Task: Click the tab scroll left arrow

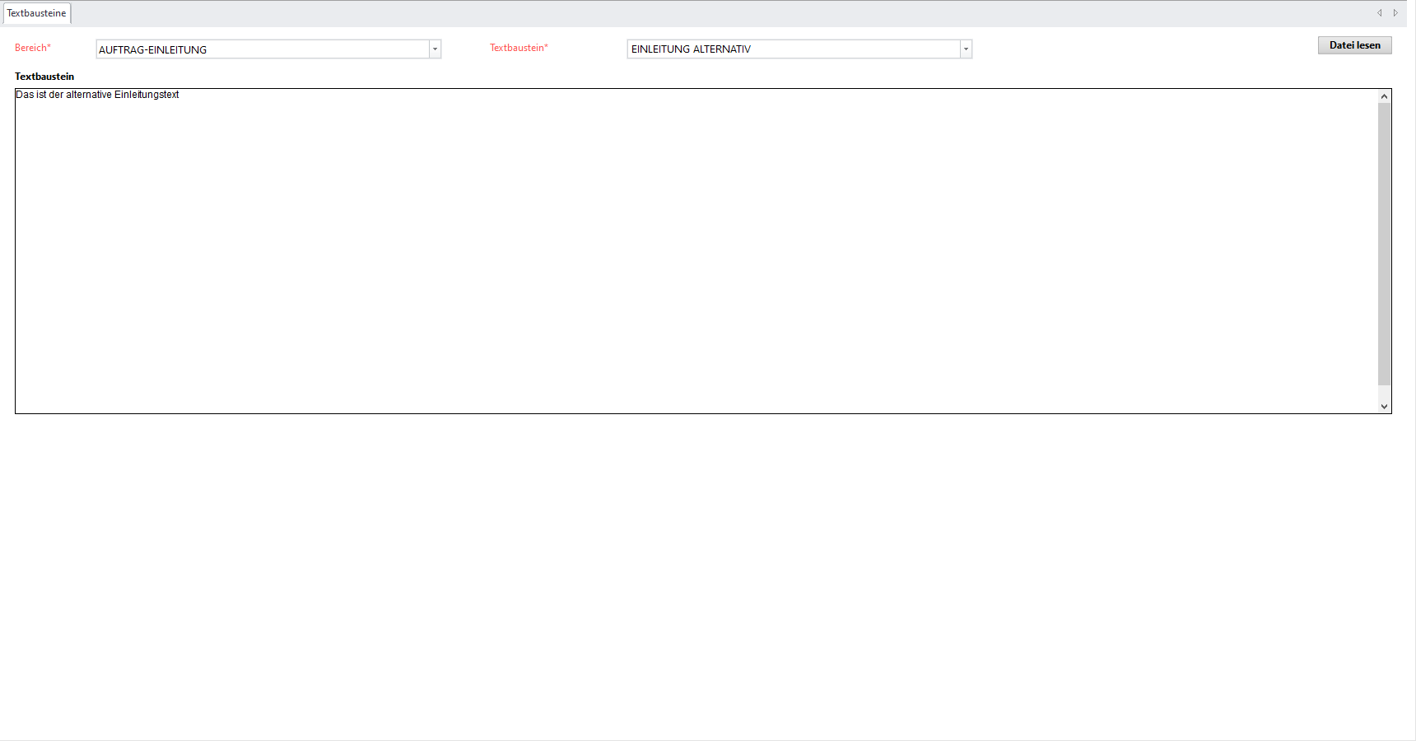Action: 1380,13
